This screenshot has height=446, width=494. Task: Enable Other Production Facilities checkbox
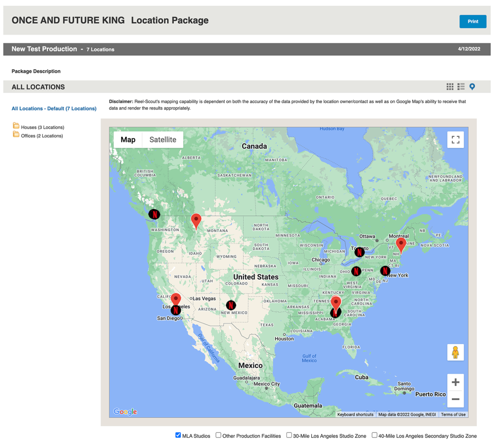[x=218, y=435]
